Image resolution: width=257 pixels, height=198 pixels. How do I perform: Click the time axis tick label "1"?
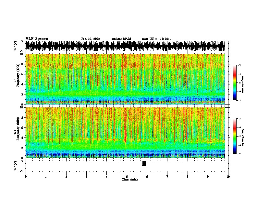coord(46,177)
